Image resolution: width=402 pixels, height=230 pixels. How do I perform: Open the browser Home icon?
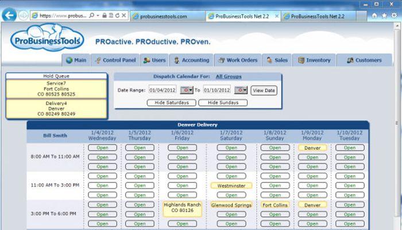tap(374, 16)
